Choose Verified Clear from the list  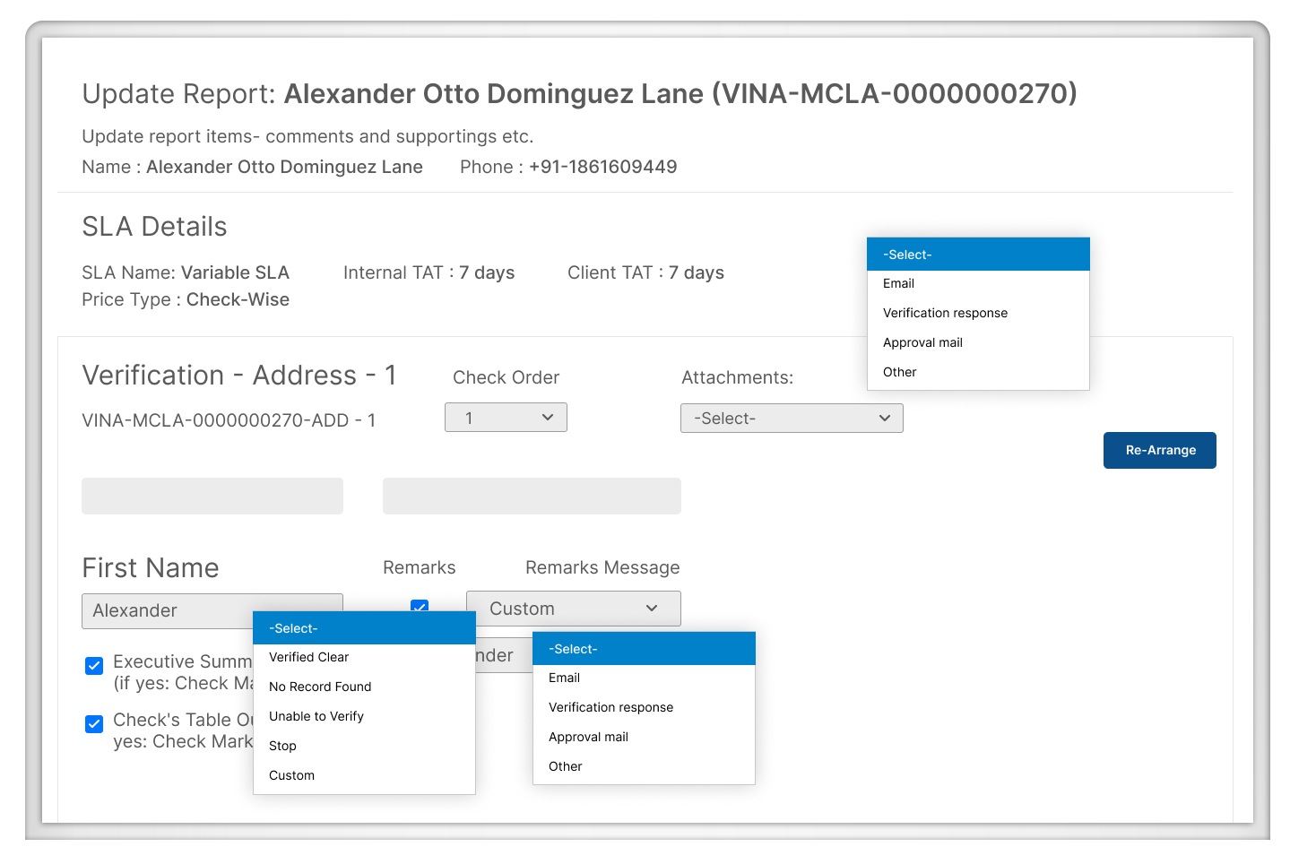click(x=309, y=657)
